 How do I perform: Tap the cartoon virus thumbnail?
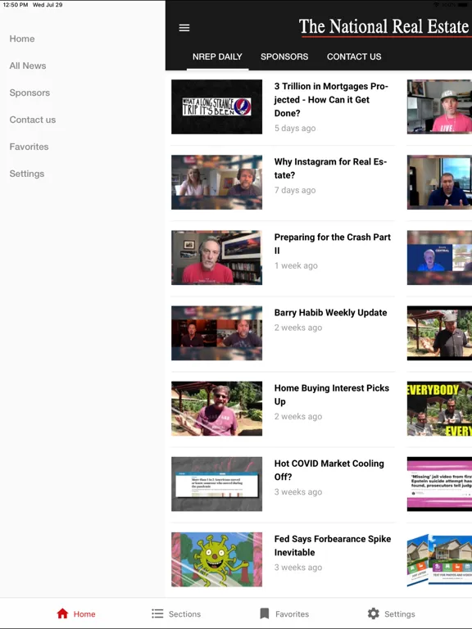point(216,559)
